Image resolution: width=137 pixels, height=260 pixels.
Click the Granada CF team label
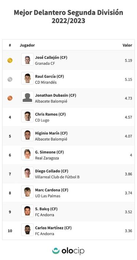point(45,63)
